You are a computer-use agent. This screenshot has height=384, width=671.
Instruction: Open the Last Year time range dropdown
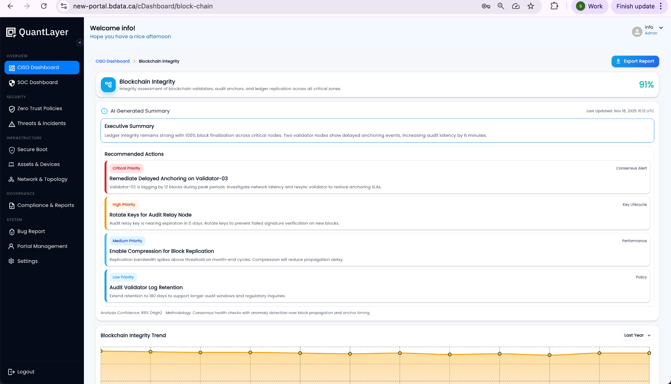tap(637, 335)
